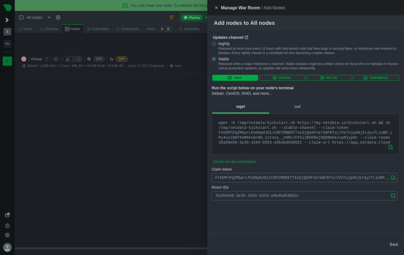This screenshot has height=255, width=404.
Task: Select the wget tab
Action: pos(240,106)
